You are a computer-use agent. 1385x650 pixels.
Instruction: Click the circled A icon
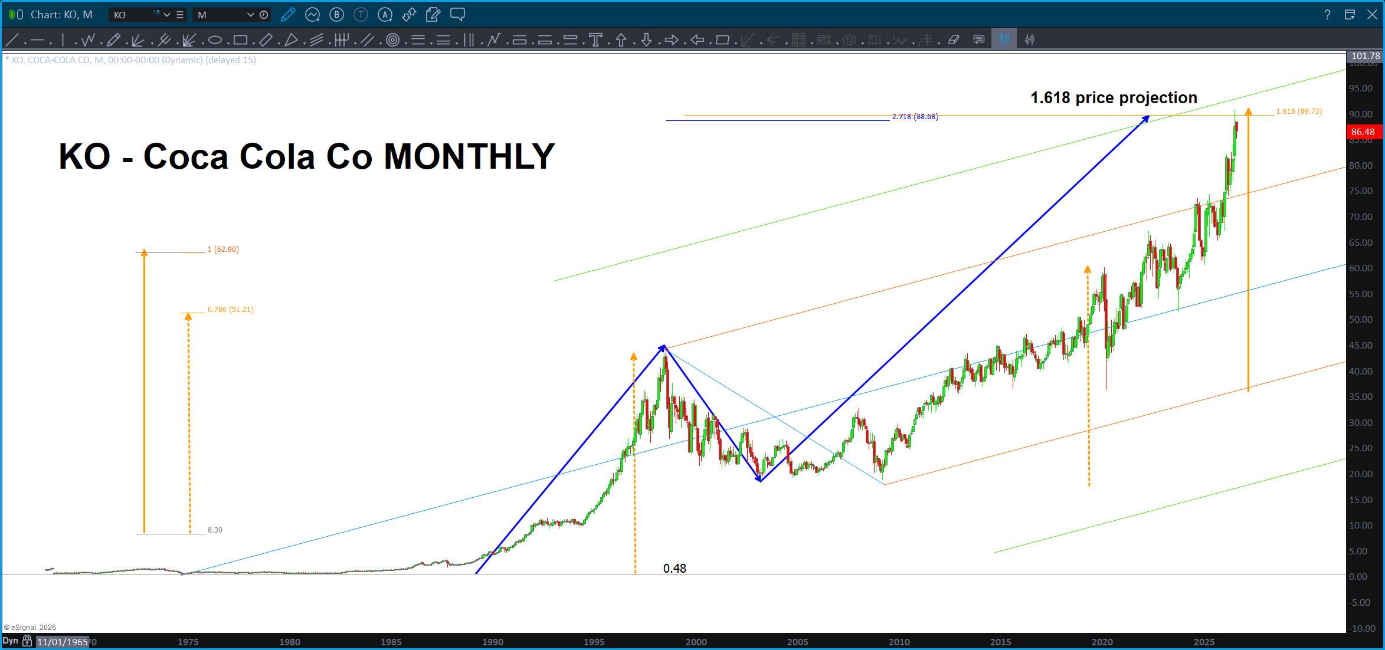coord(385,15)
